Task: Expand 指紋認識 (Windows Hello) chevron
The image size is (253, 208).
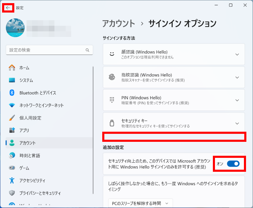Action: tap(237, 77)
